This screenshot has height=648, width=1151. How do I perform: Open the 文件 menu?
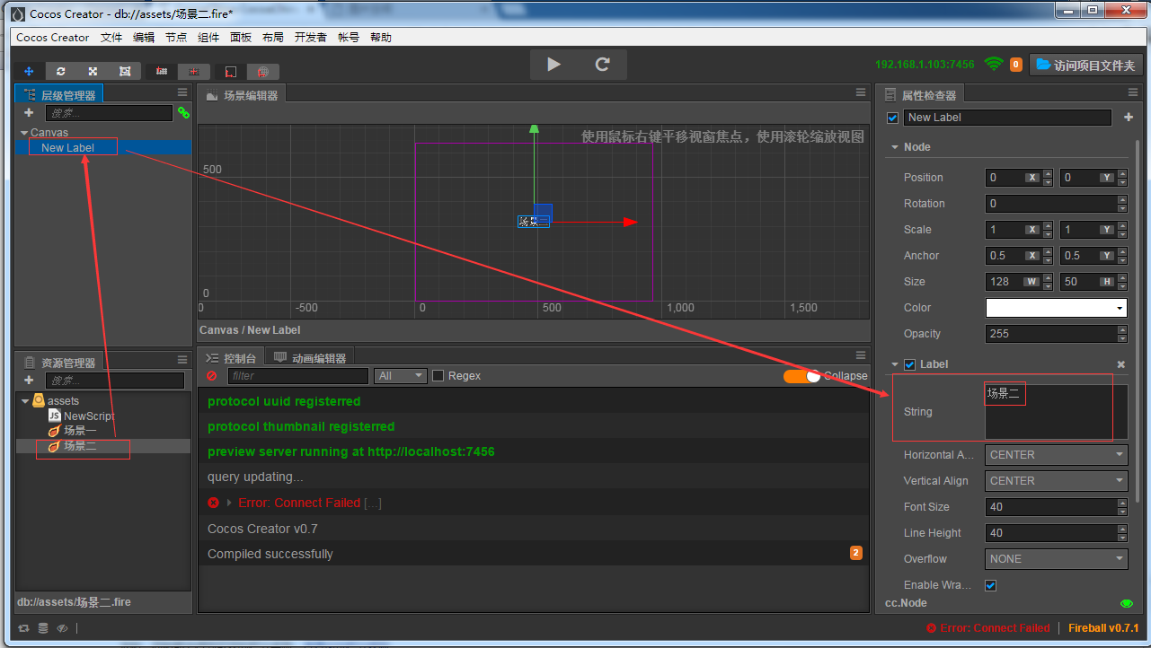tap(111, 38)
